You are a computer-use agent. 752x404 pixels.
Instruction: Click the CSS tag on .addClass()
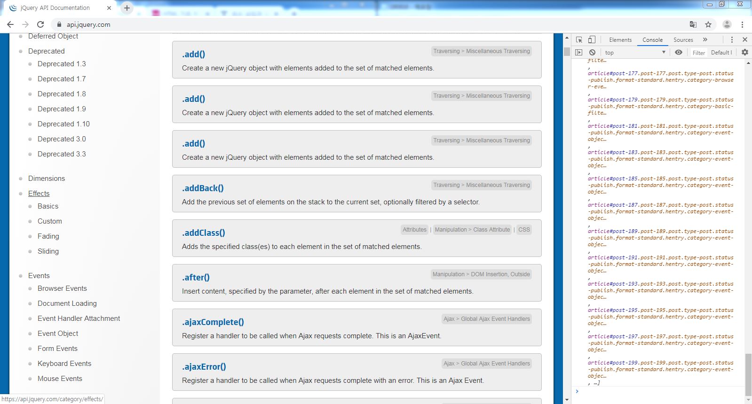[524, 230]
